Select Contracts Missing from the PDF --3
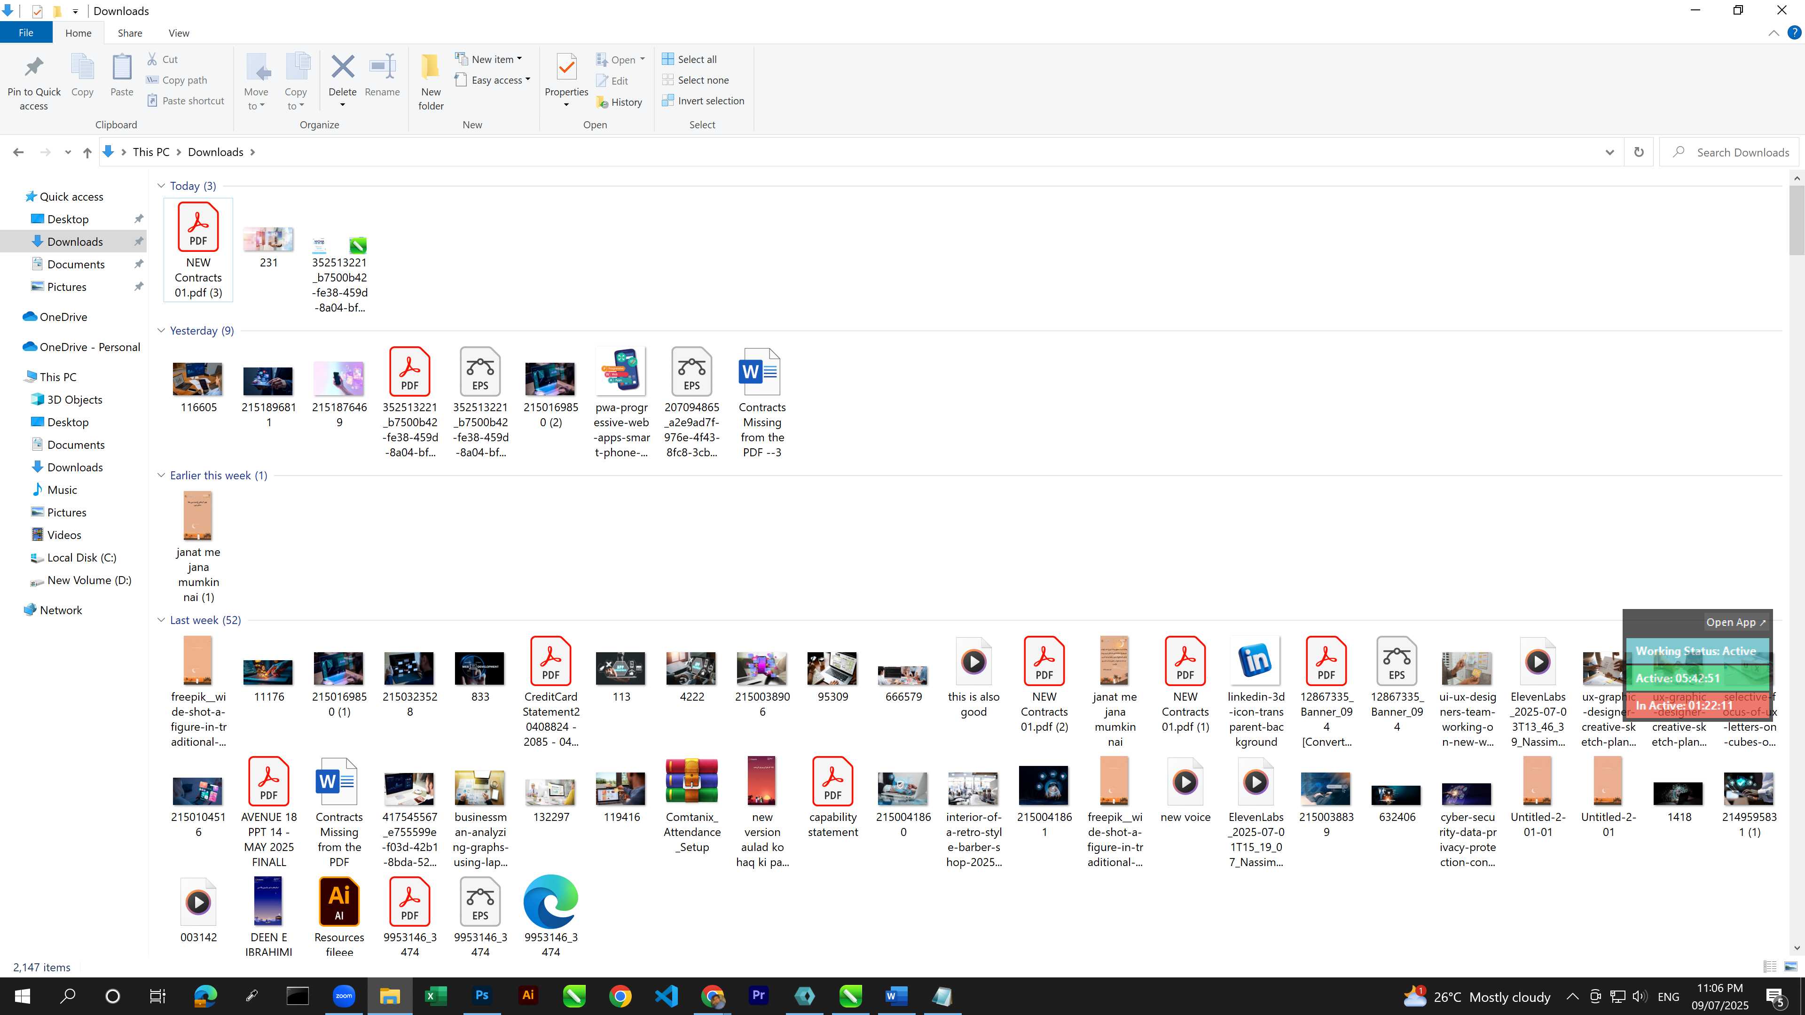The width and height of the screenshot is (1805, 1015). point(761,403)
